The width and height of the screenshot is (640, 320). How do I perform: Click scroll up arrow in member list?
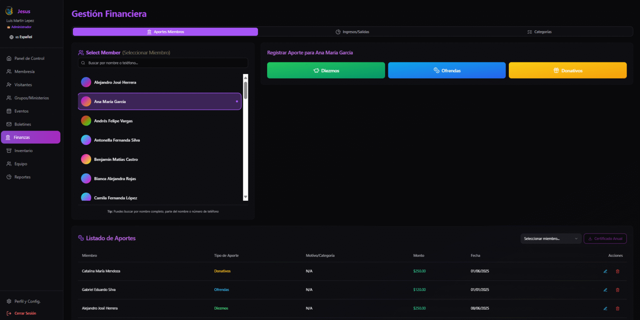245,78
